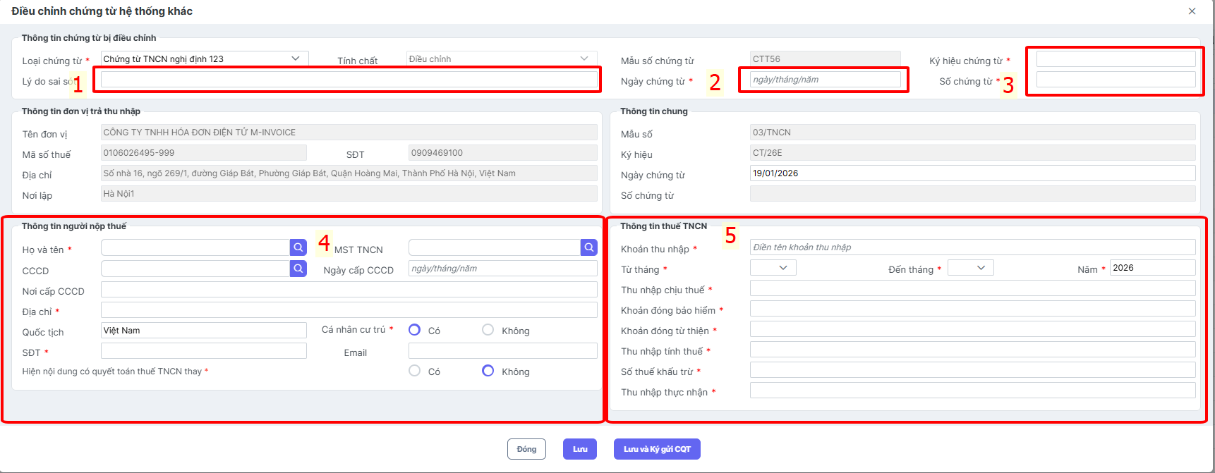Screen dimensions: 1215x473
Task: Select Không for quyết toán thuế TNCN thay
Action: (x=488, y=371)
